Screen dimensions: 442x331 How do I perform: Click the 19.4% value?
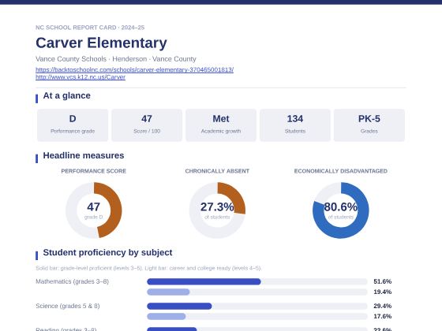tap(383, 292)
